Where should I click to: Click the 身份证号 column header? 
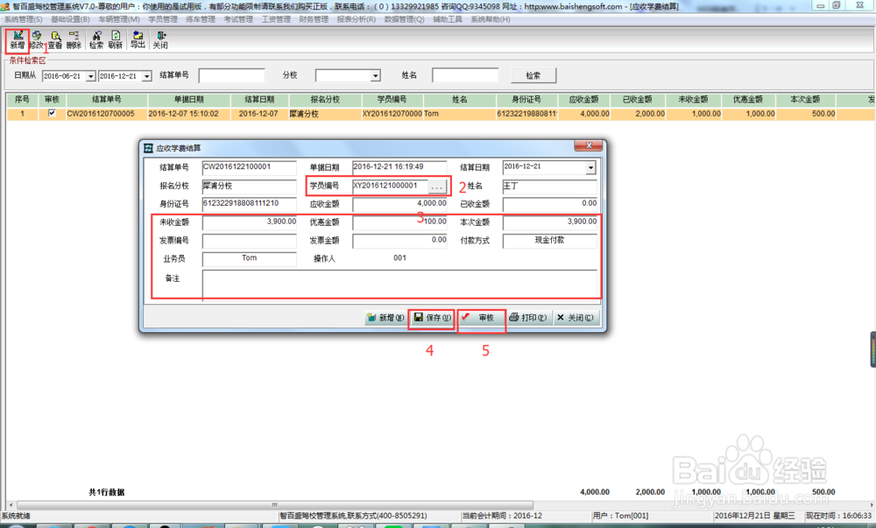pos(526,99)
